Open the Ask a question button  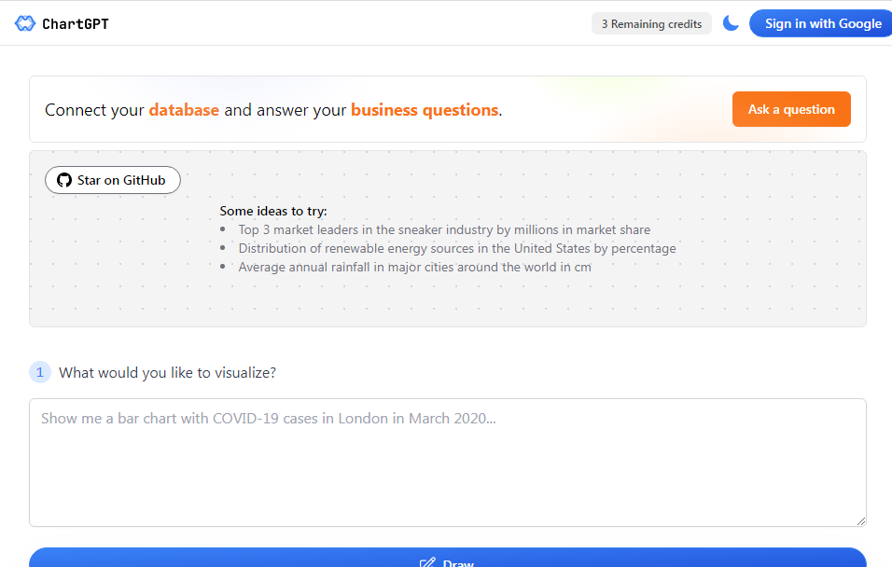[x=790, y=109]
